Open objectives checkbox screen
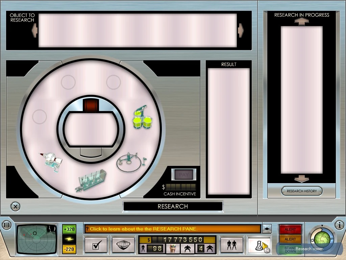Screen dimensions: 346x260 pos(96,245)
